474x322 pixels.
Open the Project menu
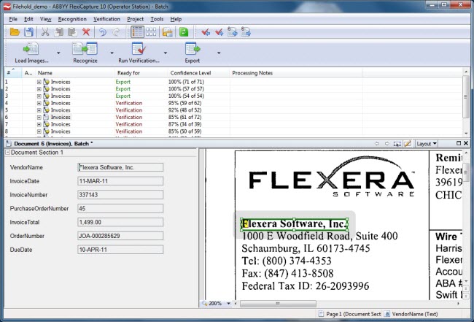135,19
